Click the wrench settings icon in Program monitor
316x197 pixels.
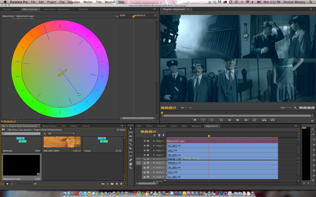[295, 108]
